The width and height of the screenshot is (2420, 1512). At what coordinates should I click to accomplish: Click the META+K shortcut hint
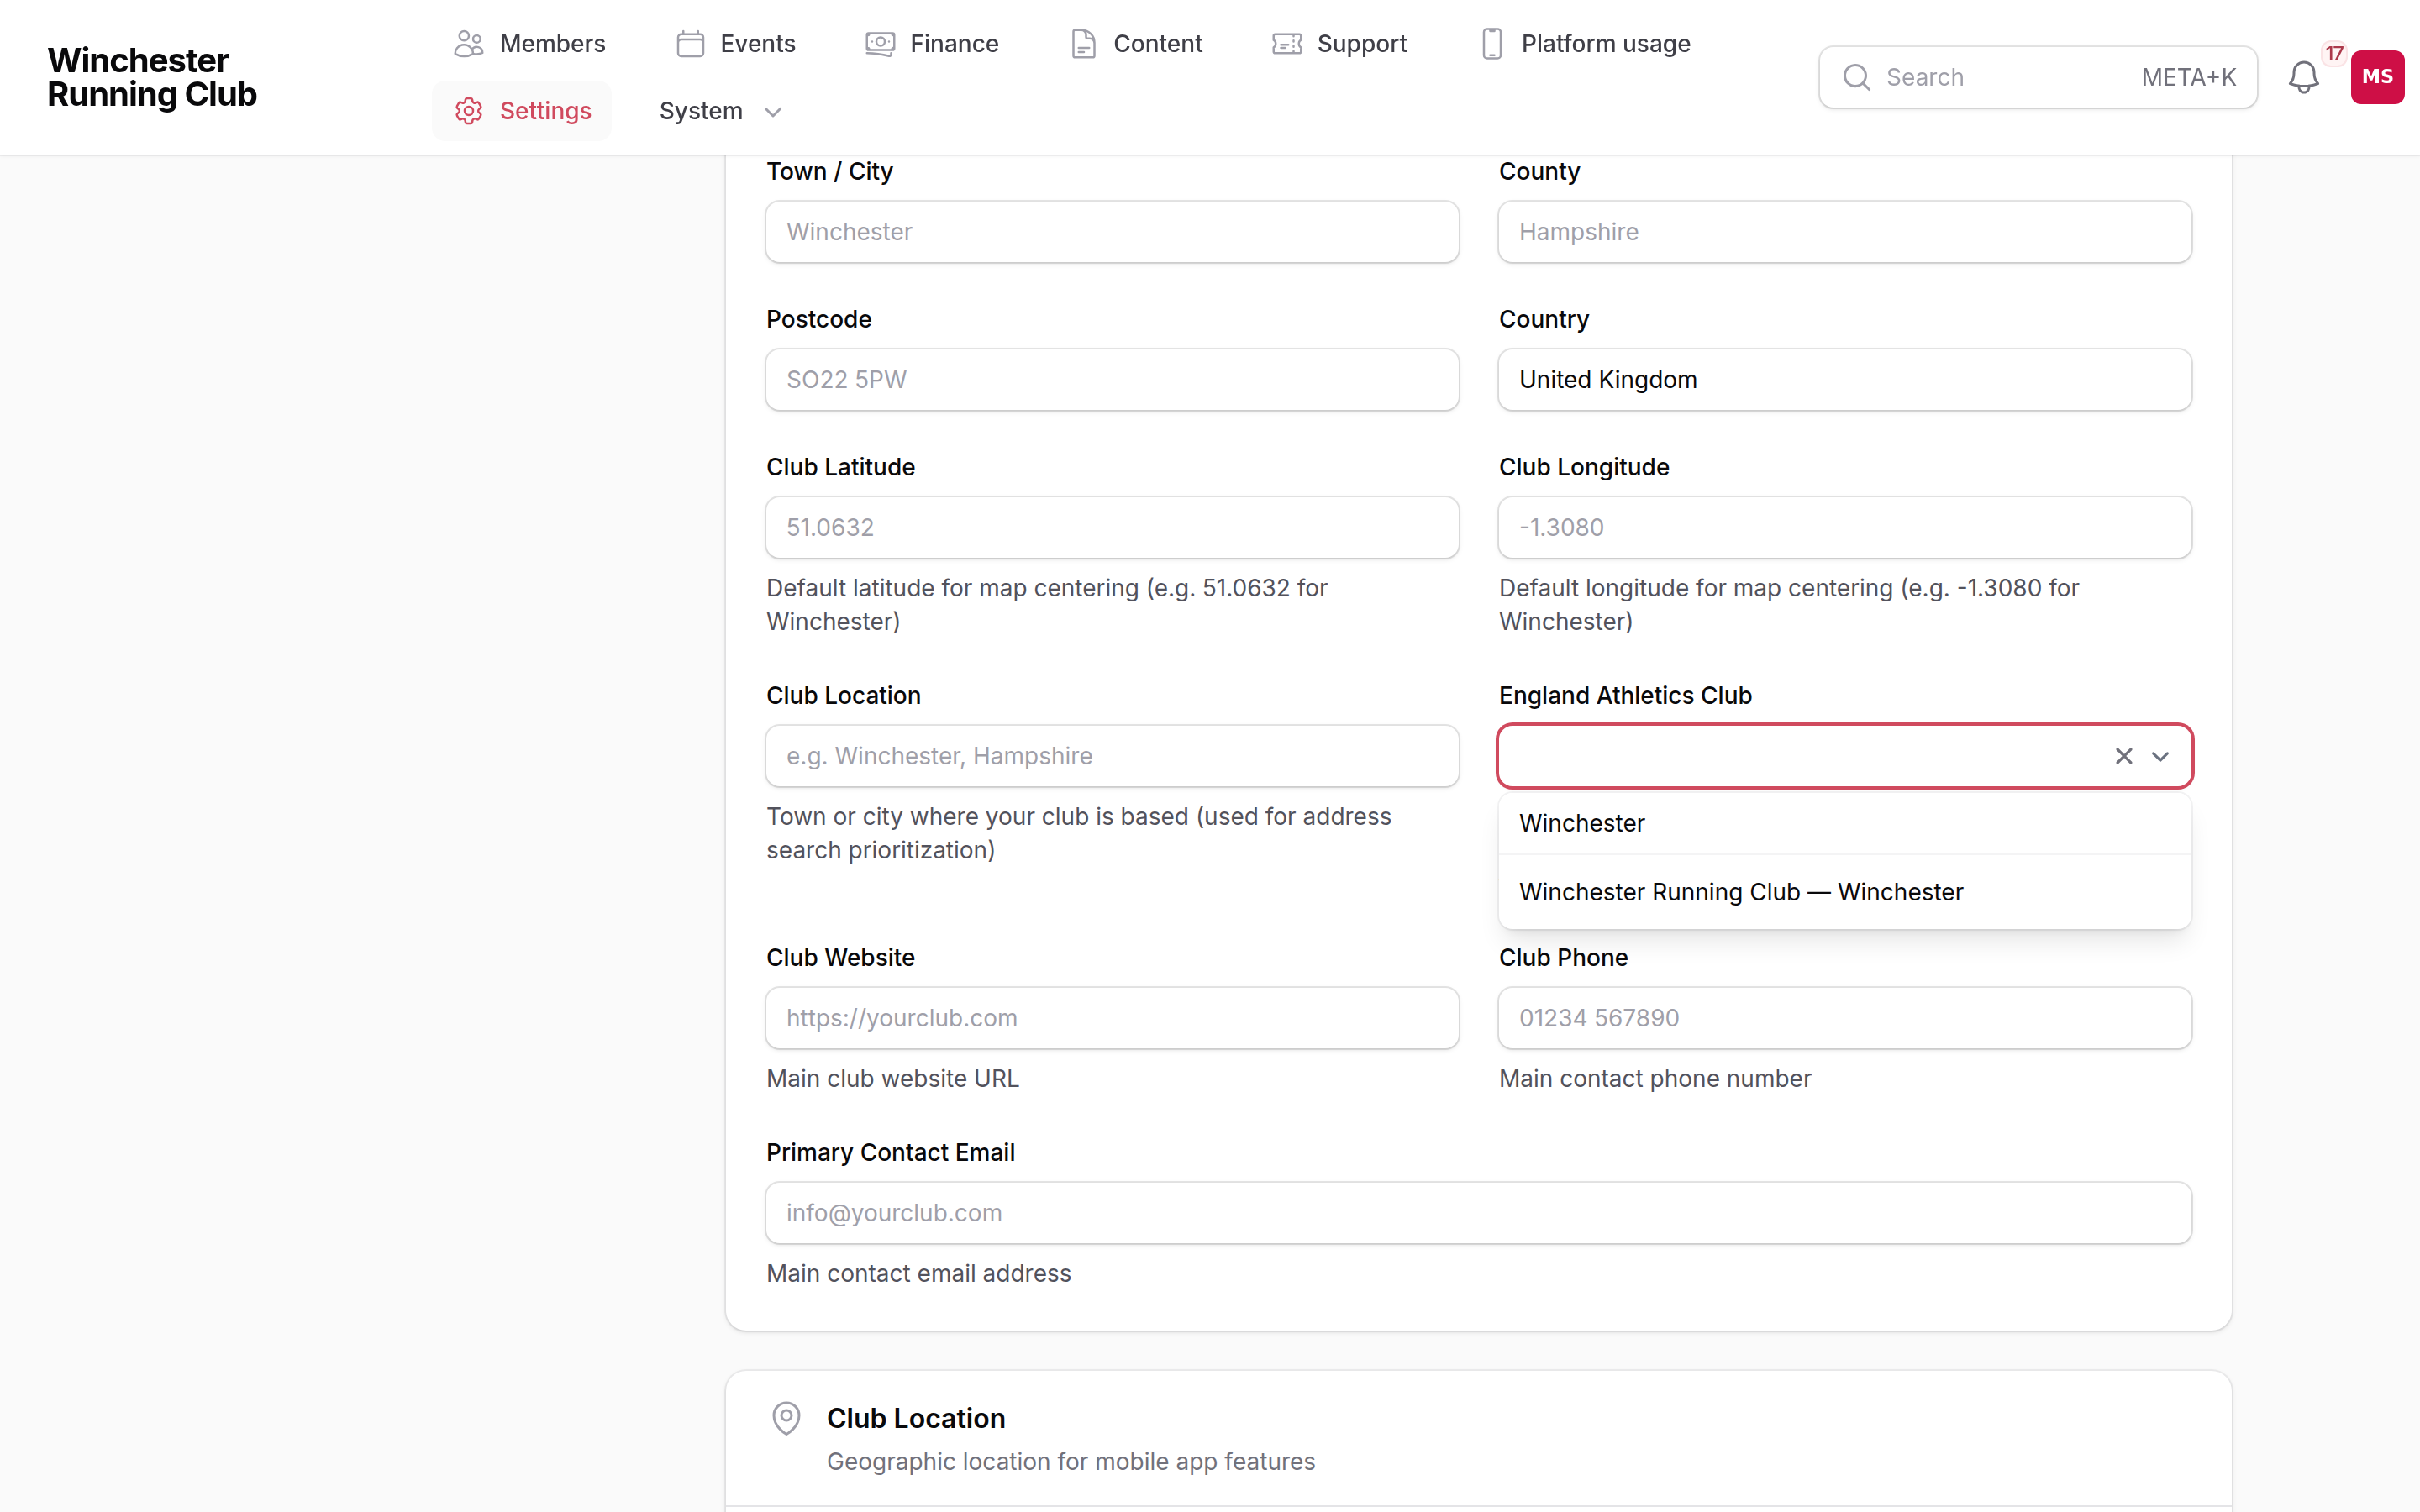pos(2188,77)
